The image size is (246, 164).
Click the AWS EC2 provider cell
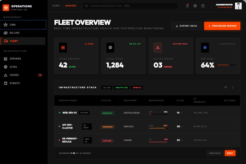tap(129, 126)
